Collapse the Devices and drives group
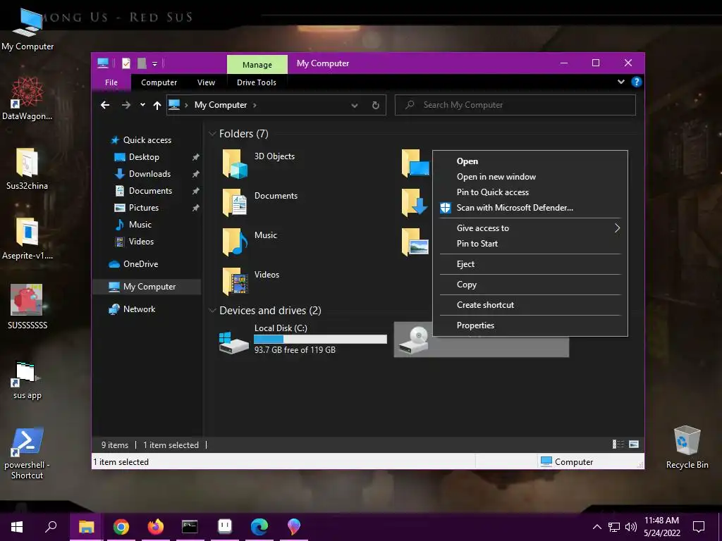722x541 pixels. pos(212,311)
